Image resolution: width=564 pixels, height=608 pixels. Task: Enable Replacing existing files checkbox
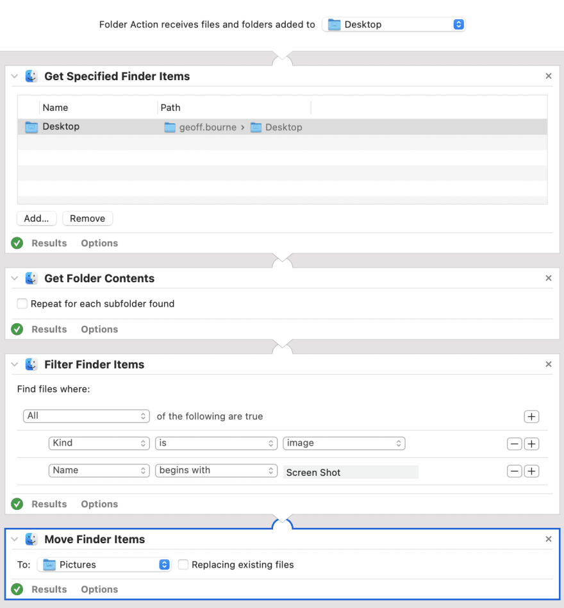click(x=183, y=564)
